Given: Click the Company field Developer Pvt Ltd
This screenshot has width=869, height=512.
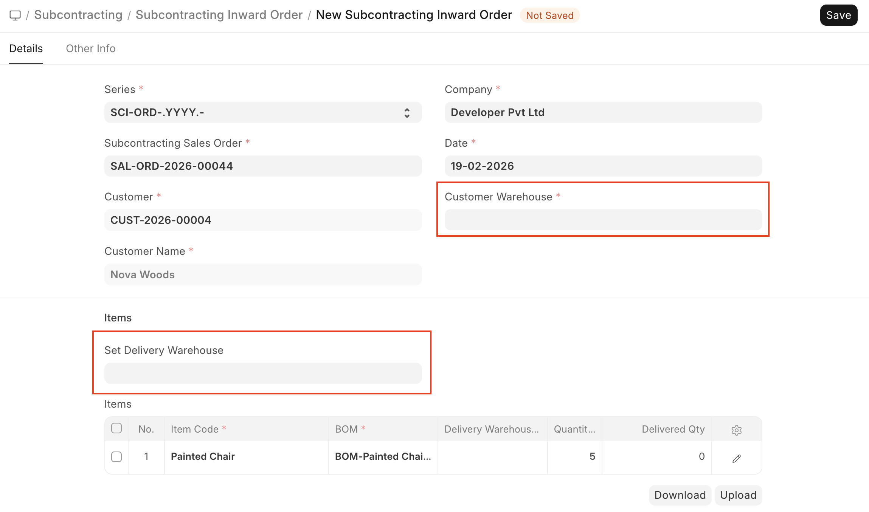Looking at the screenshot, I should coord(603,113).
